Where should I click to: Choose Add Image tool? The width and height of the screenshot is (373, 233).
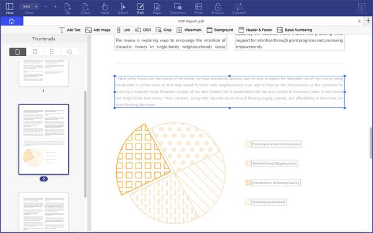[x=98, y=30]
